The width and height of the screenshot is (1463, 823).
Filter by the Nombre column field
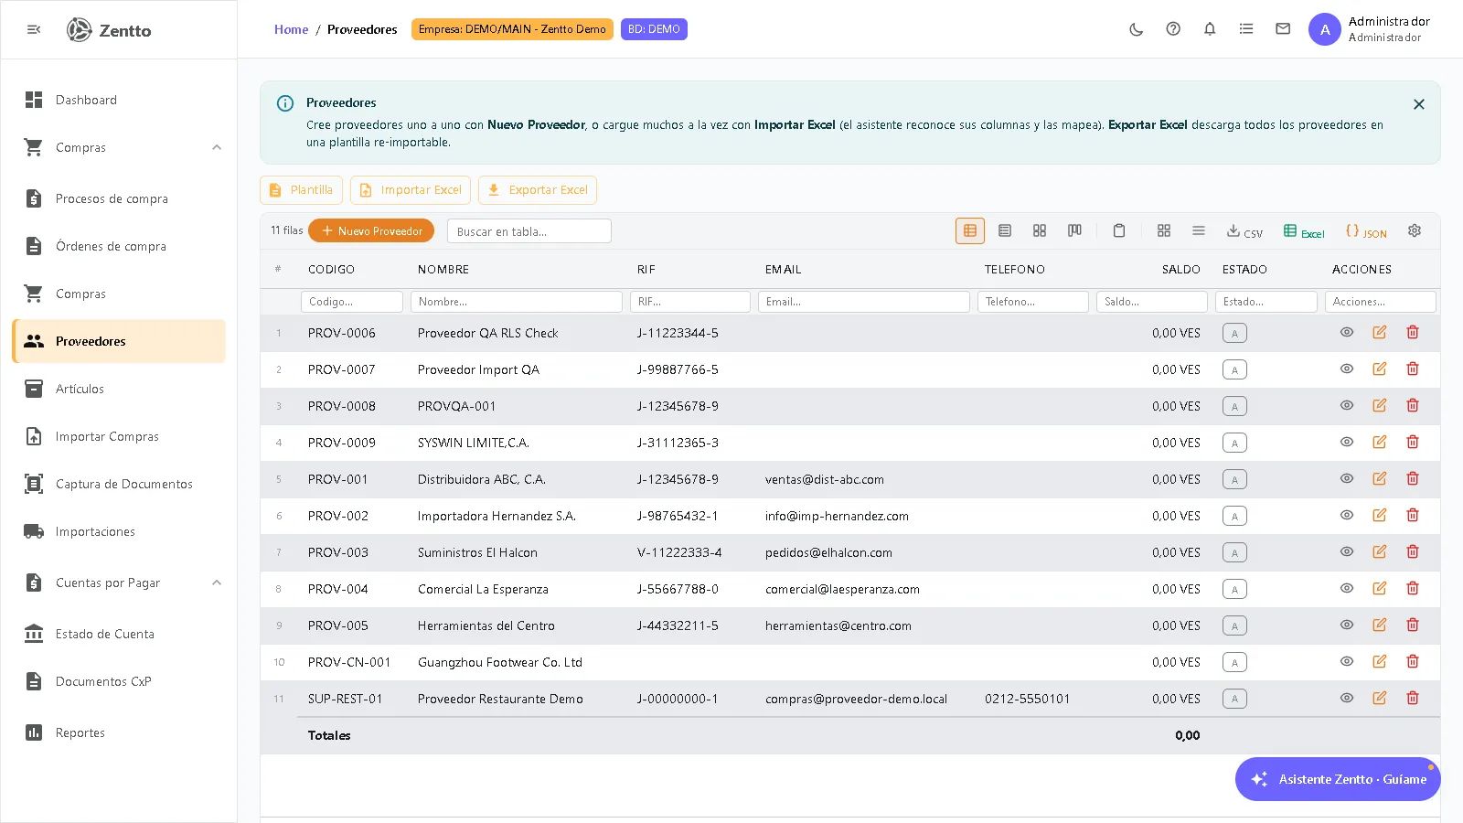click(x=517, y=302)
